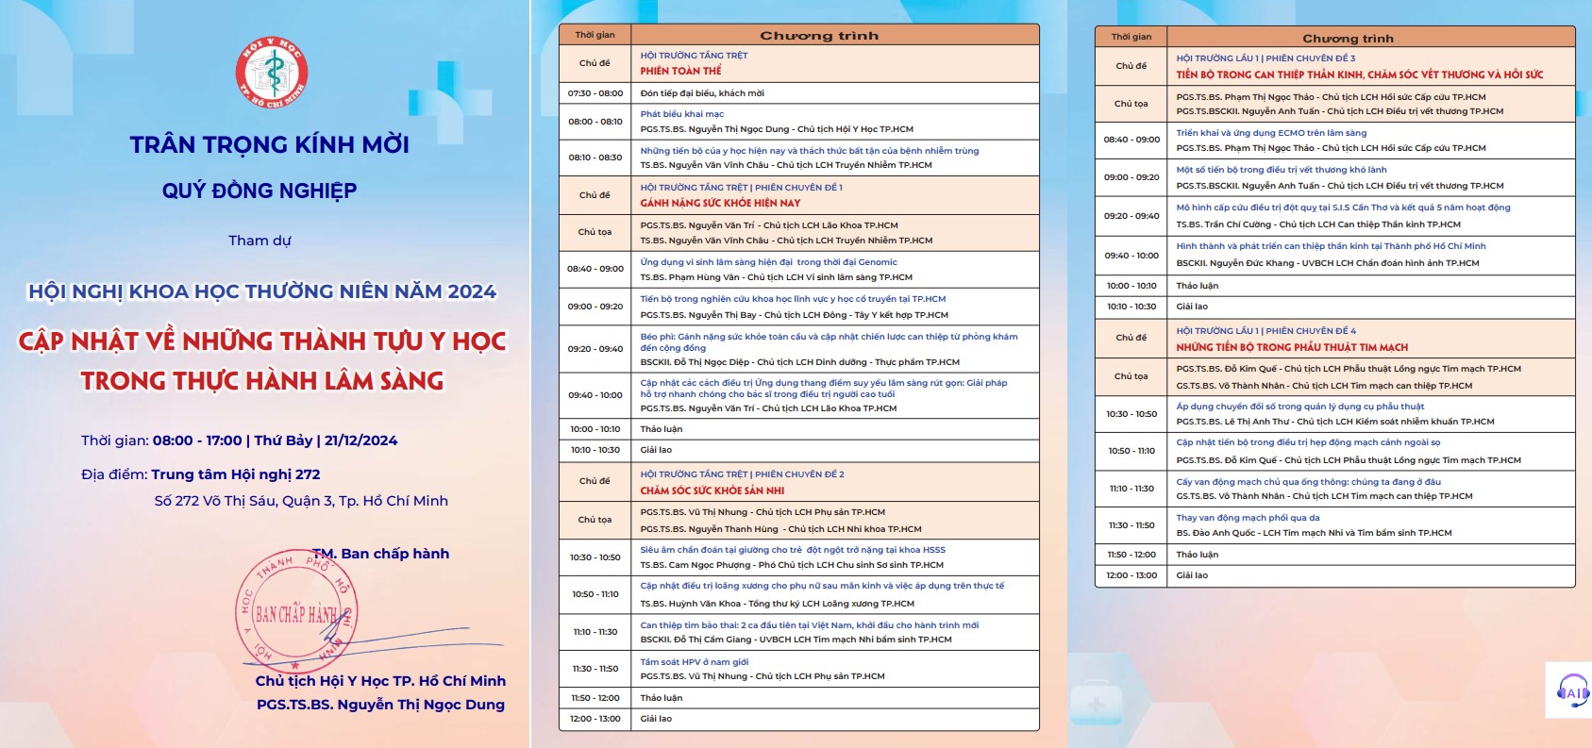Image resolution: width=1592 pixels, height=748 pixels.
Task: Click the Hội Y Học round logo
Action: [272, 73]
